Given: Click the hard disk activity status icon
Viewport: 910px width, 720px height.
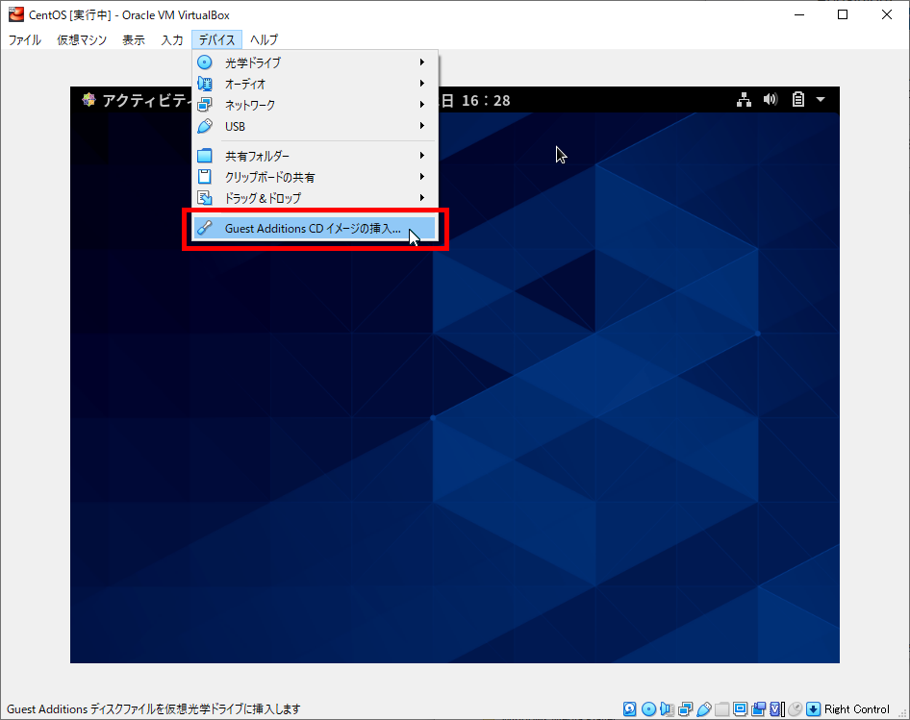Looking at the screenshot, I should [x=630, y=709].
